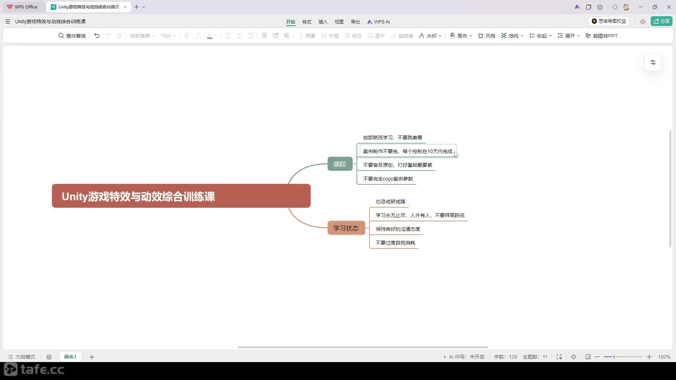Screen dimensions: 676x380
Task: Click the zoom slider handle
Action: tap(614, 357)
